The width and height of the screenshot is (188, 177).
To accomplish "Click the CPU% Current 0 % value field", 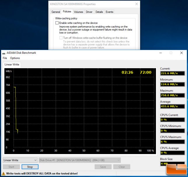I will click(173, 120).
